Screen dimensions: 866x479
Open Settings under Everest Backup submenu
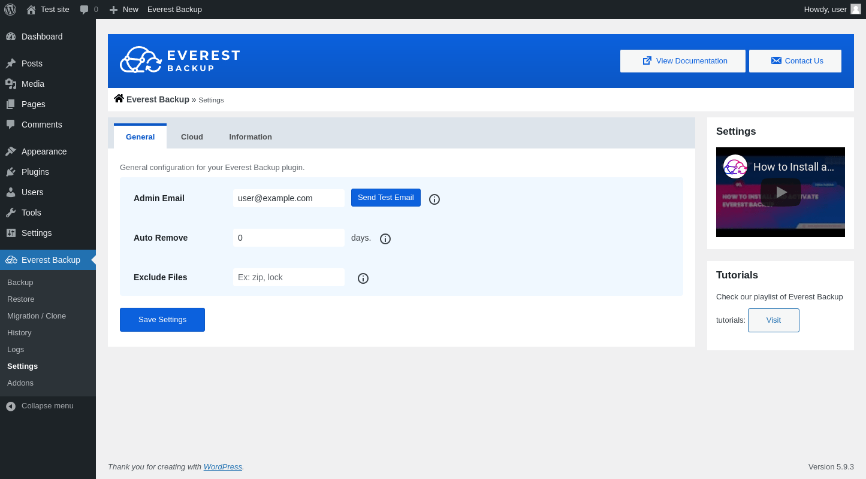tap(22, 366)
